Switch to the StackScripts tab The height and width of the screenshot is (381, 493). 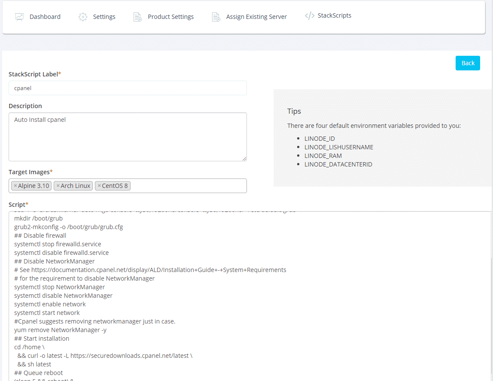[x=328, y=16]
